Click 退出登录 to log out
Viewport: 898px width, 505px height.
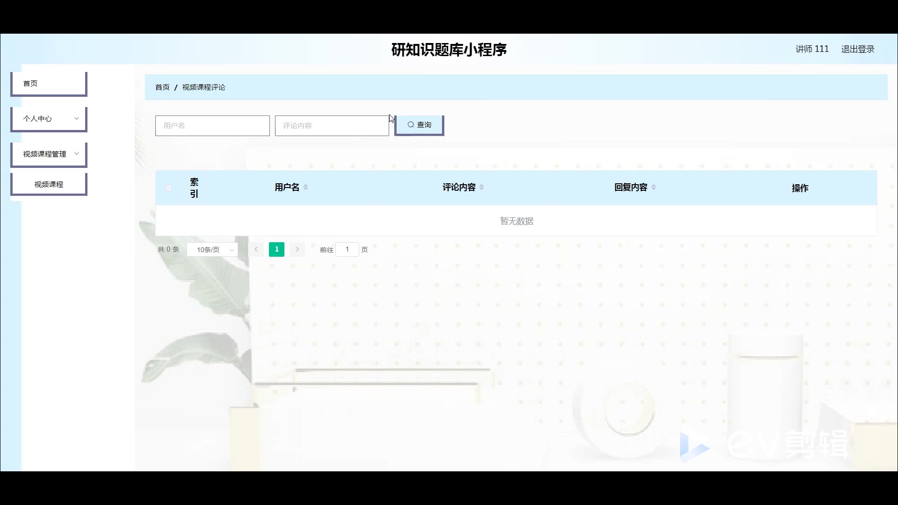857,49
